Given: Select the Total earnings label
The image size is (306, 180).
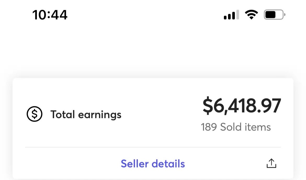Looking at the screenshot, I should tap(86, 115).
